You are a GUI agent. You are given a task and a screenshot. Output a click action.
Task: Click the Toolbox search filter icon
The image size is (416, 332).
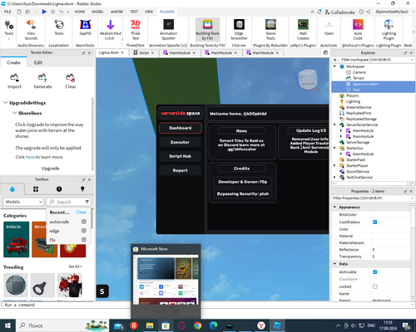[87, 202]
